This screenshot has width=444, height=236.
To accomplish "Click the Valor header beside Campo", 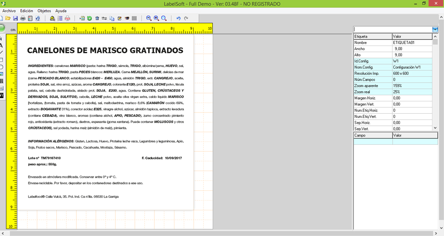I will pyautogui.click(x=415, y=135).
